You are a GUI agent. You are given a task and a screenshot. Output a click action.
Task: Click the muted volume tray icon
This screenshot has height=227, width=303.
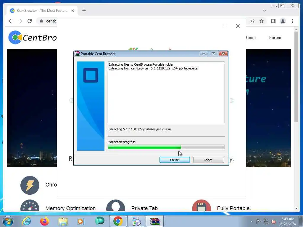pos(273,221)
